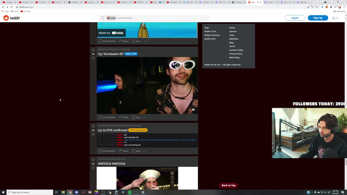Share the Cyr Terminator RP post
Screen dimensions: 347x195
pos(123,118)
